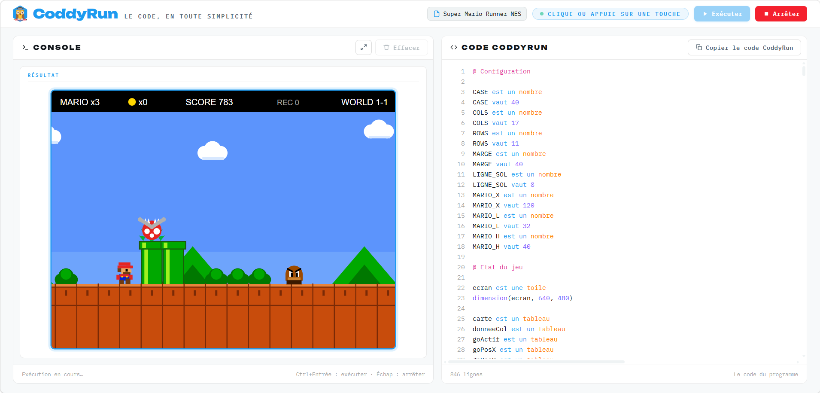Click the 'Le code du programme' footer text
Viewport: 820px width, 393px height.
[766, 375]
